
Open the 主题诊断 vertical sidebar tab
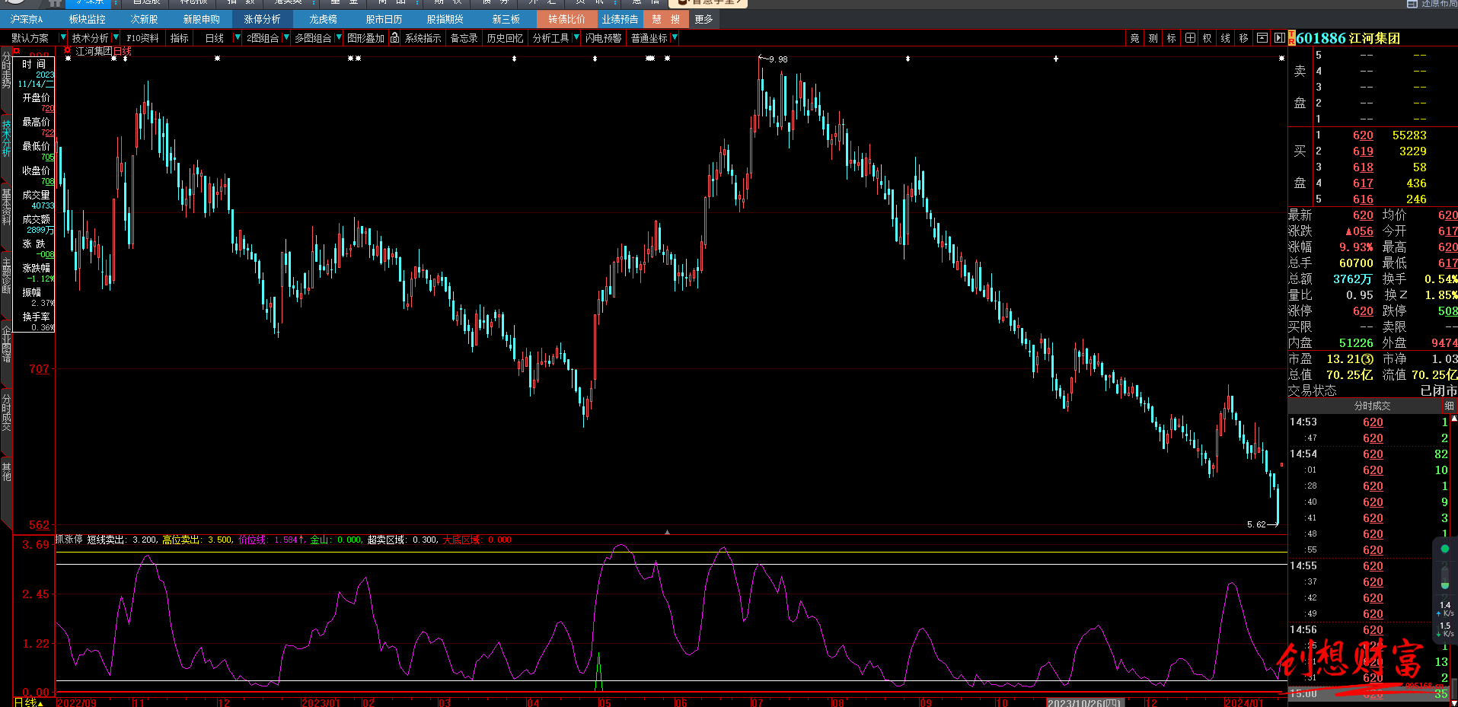(x=6, y=275)
